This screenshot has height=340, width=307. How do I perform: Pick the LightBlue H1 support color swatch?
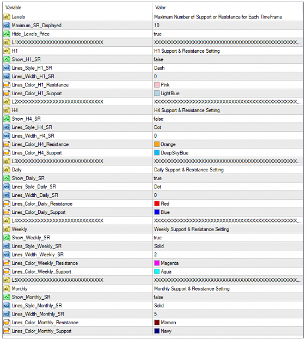(157, 93)
